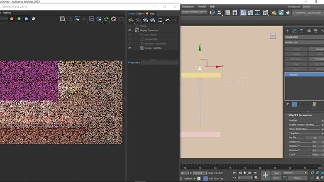The height and width of the screenshot is (182, 324).
Task: Open the Modifier List dropdown
Action: pyautogui.click(x=304, y=42)
